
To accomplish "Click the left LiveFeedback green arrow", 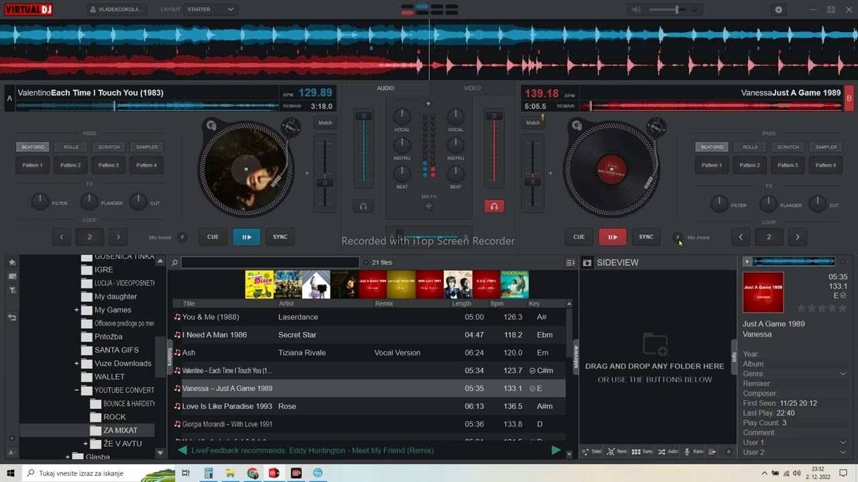I will click(x=182, y=451).
